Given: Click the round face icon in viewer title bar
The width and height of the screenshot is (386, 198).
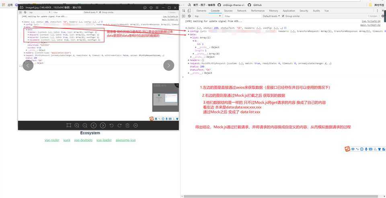Looking at the screenshot, I should (x=145, y=8).
